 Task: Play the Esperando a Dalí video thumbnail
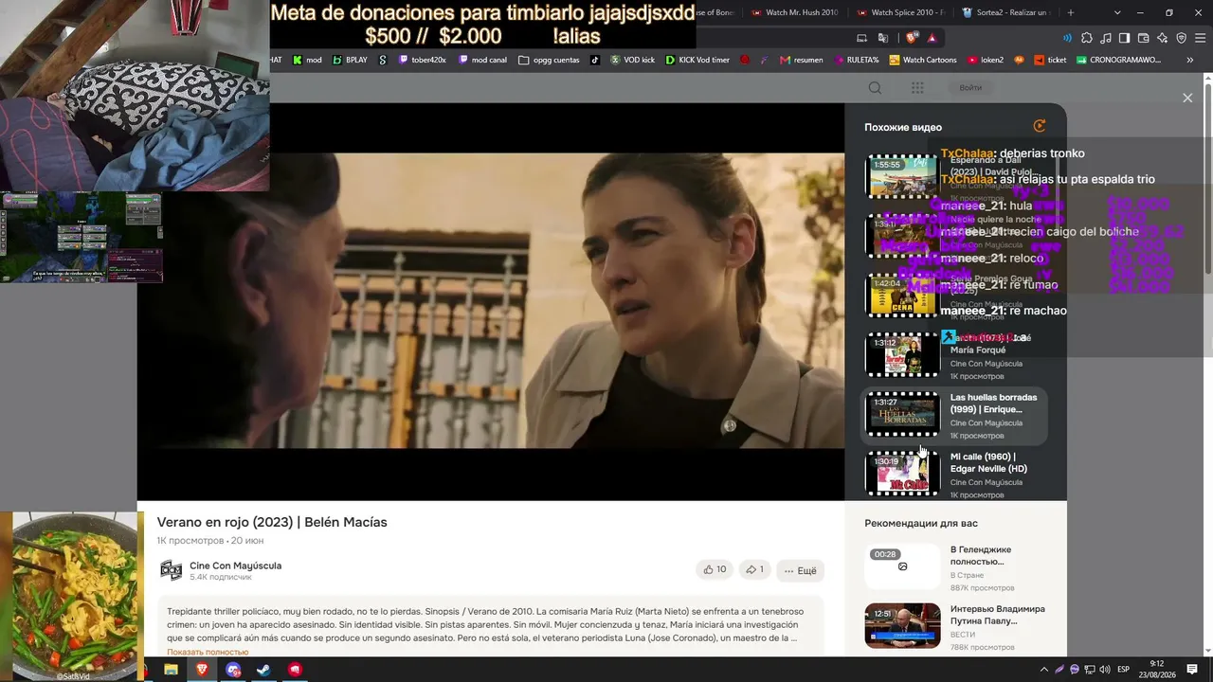[902, 177]
